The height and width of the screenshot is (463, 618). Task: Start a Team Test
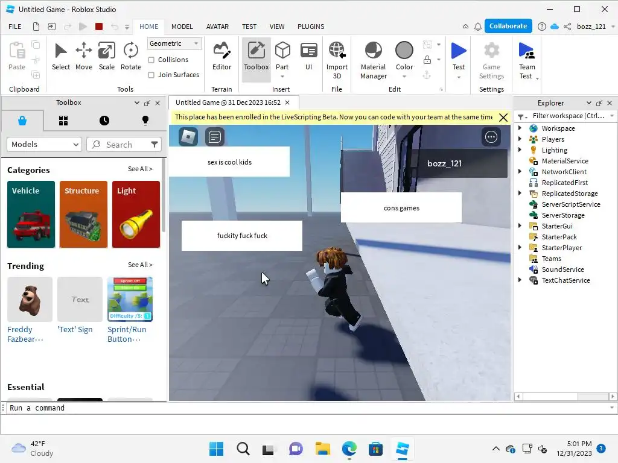pyautogui.click(x=526, y=61)
